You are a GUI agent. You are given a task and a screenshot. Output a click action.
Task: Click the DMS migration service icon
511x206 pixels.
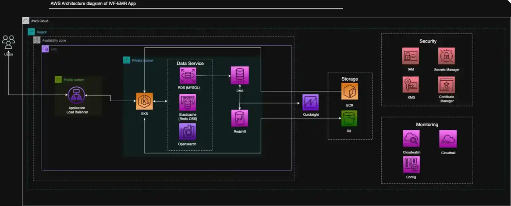coord(240,75)
